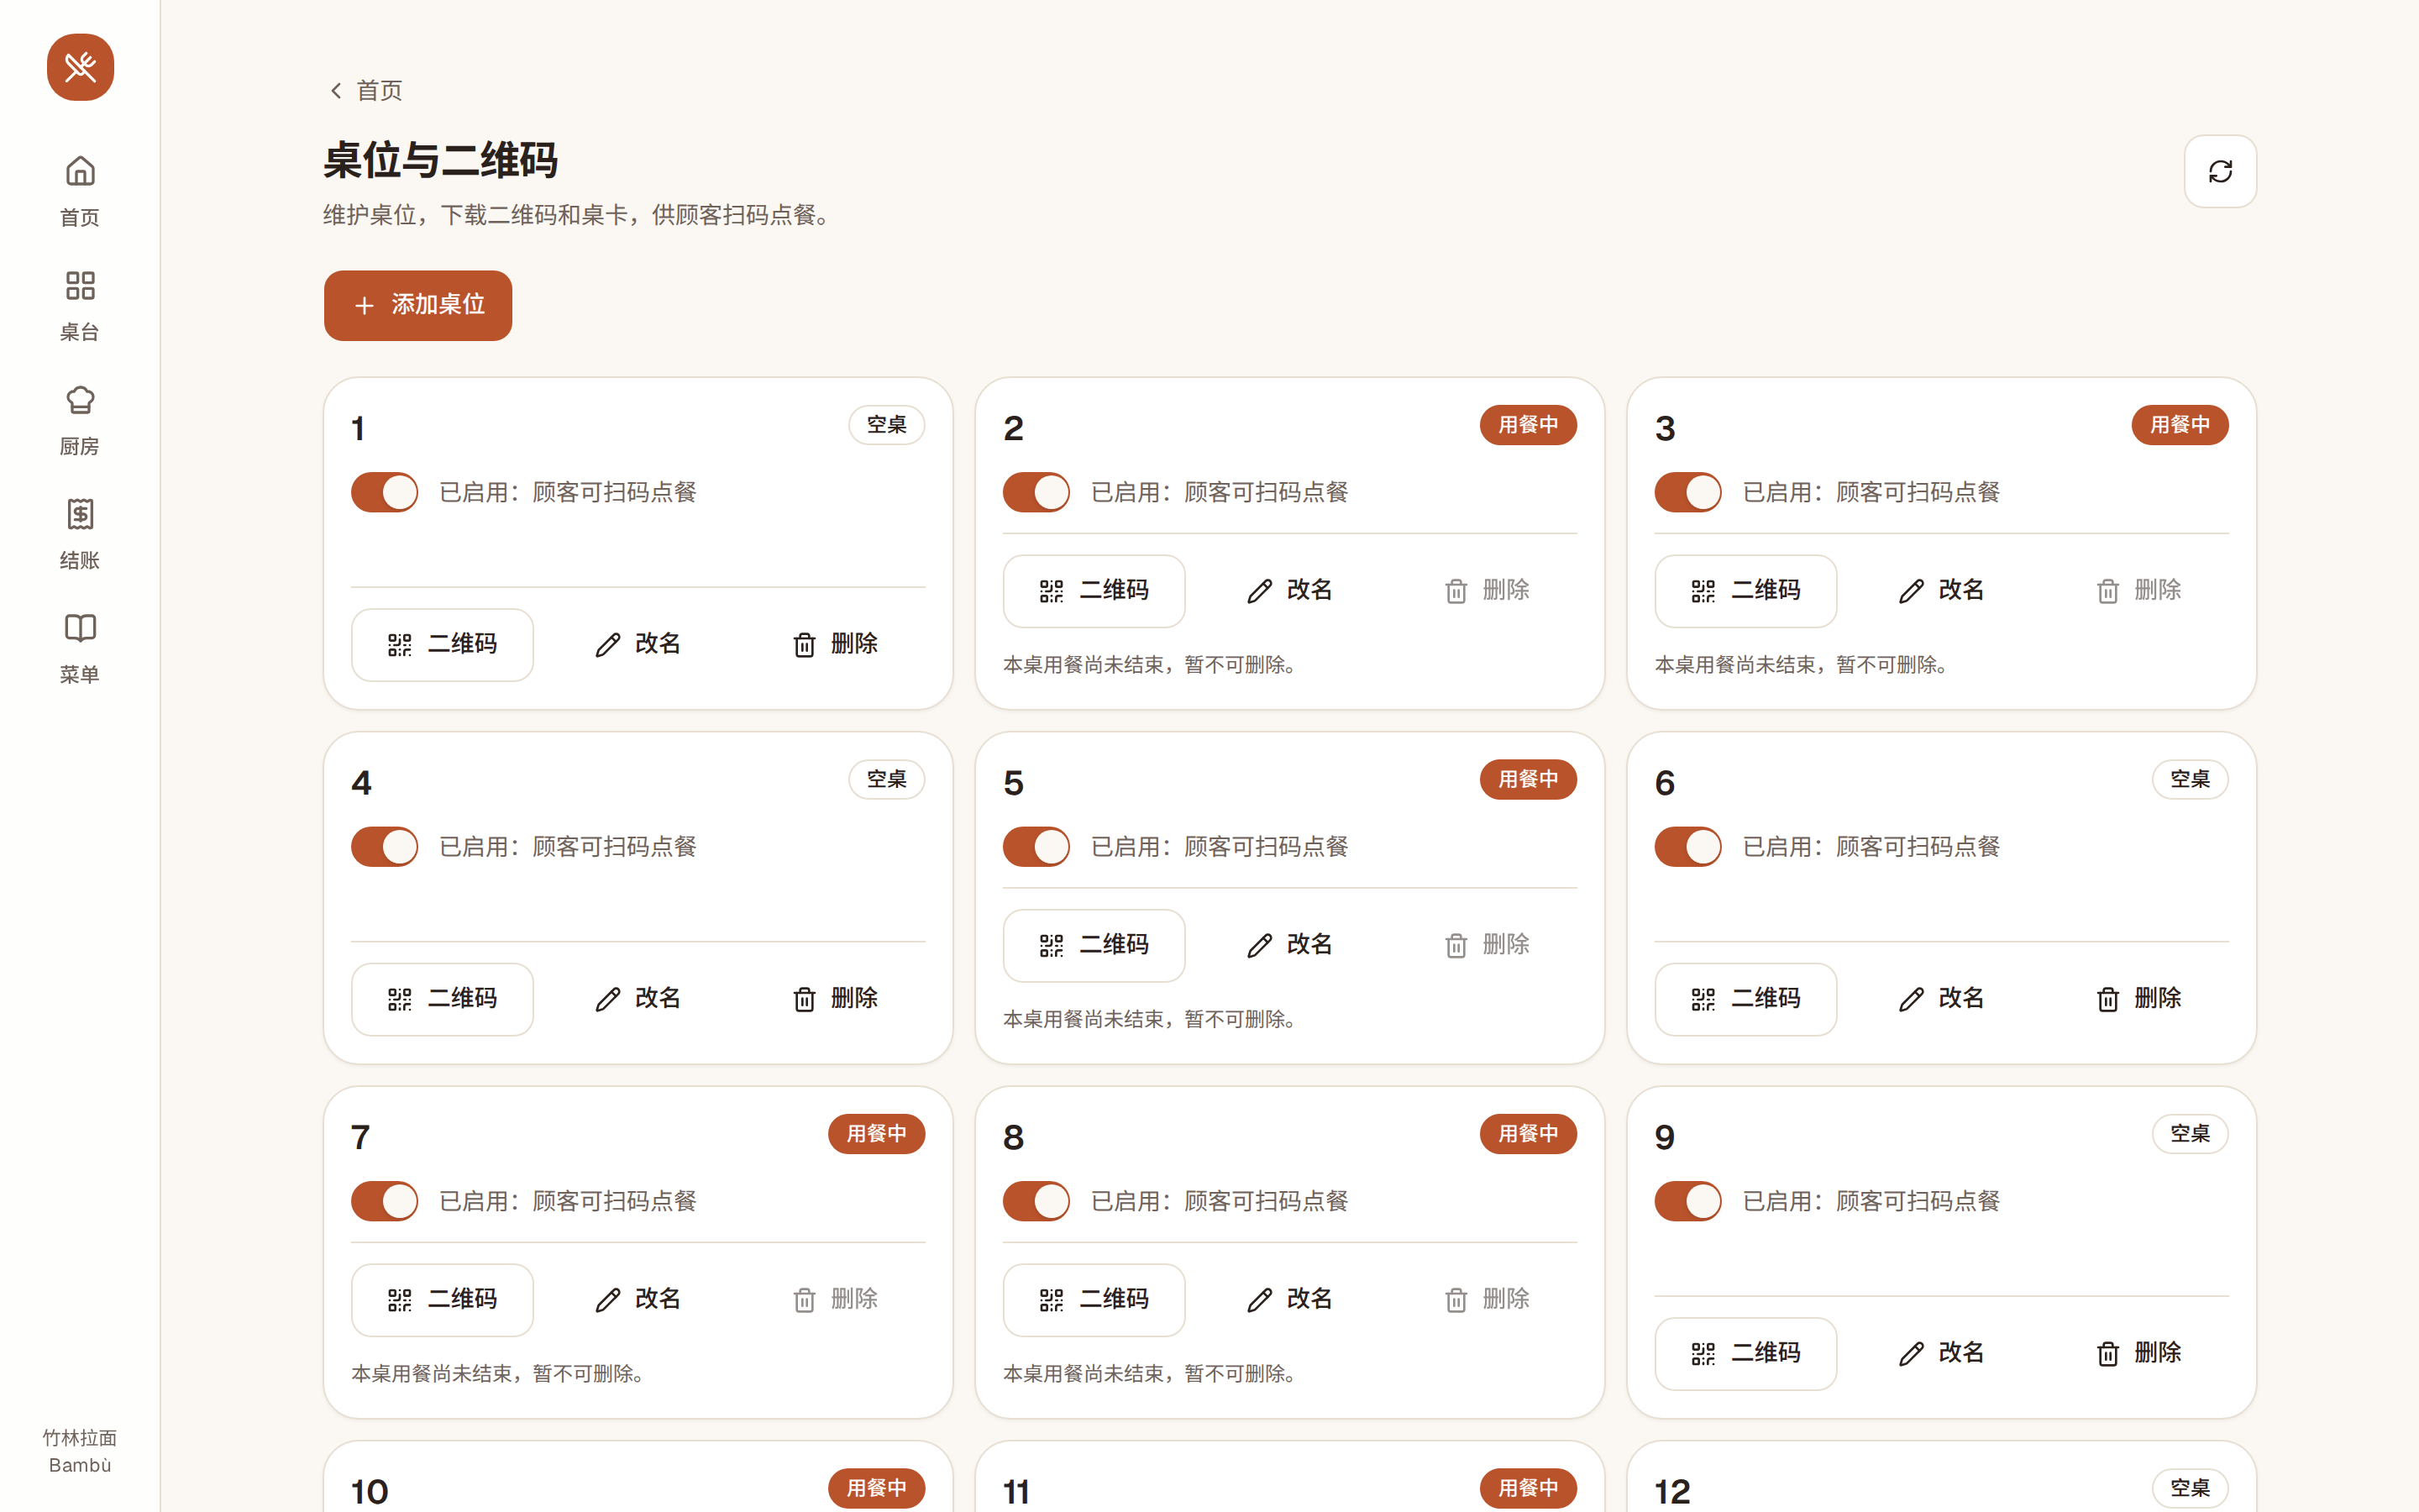Toggle table 6 enabled switch
This screenshot has height=1512, width=2419.
point(1688,847)
